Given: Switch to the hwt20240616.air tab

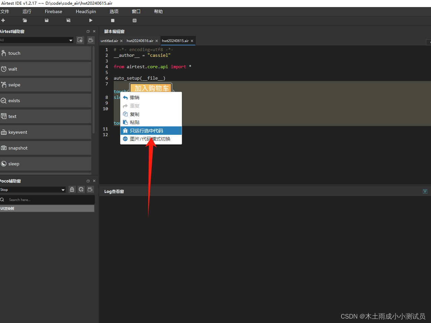Looking at the screenshot, I should [x=140, y=41].
